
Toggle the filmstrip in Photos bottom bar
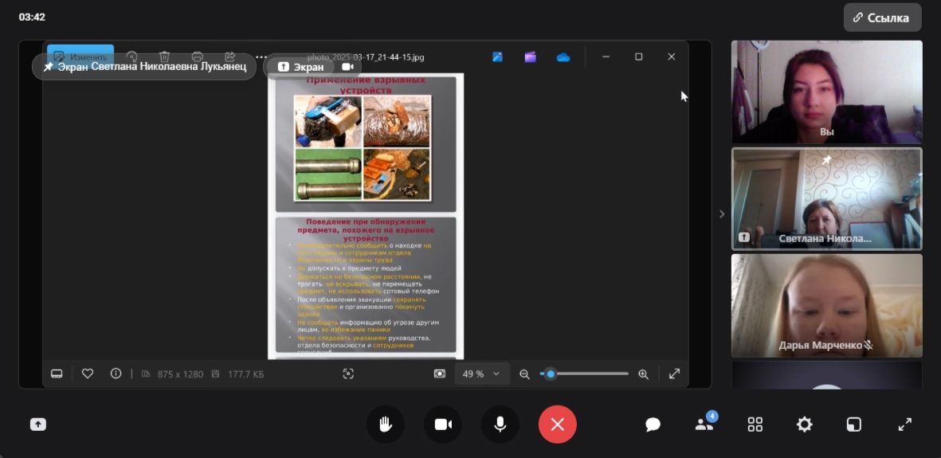coord(57,374)
